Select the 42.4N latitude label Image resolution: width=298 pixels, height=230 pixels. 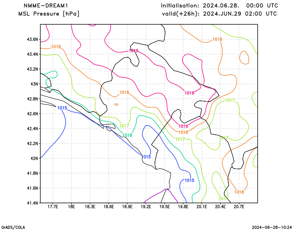pos(32,129)
